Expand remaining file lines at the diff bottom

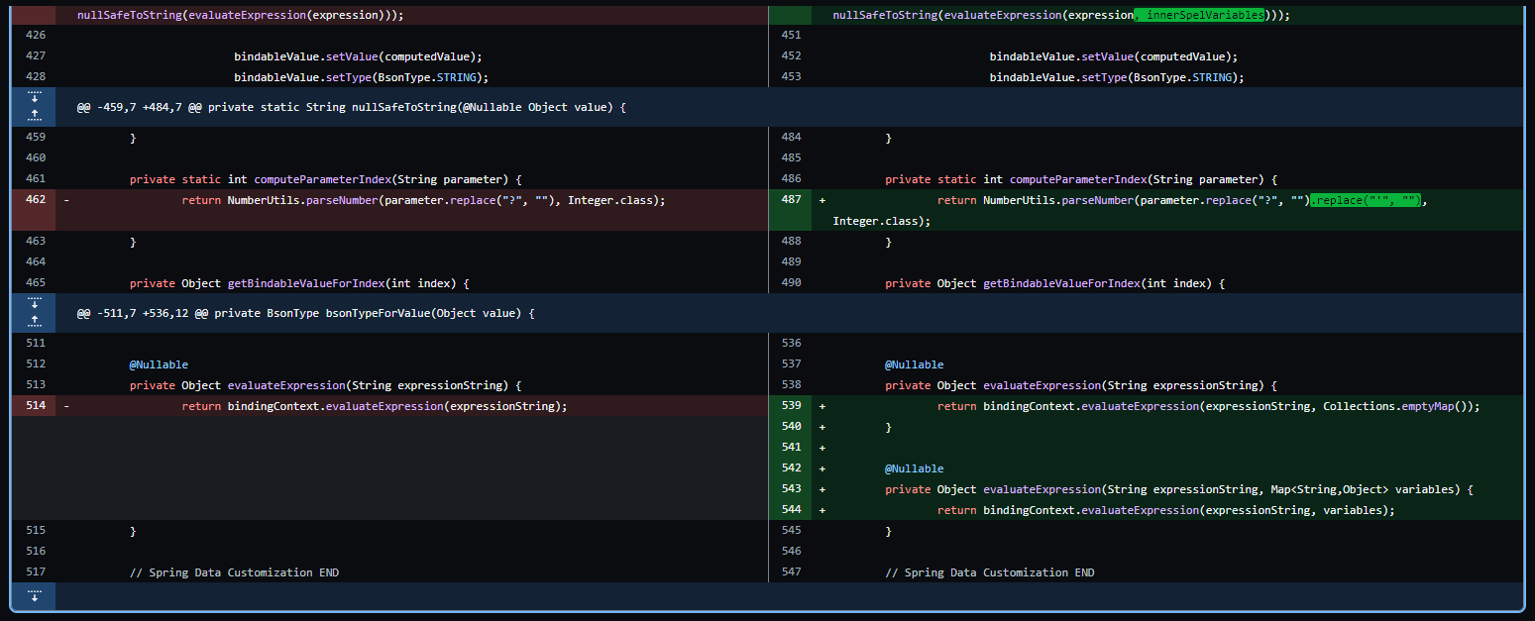pyautogui.click(x=35, y=596)
